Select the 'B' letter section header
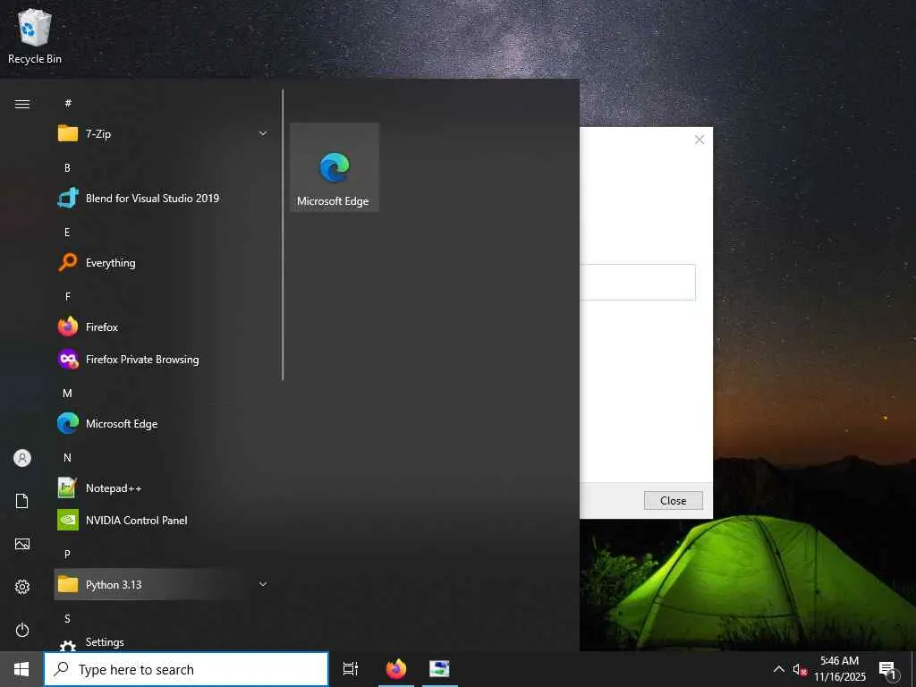Image resolution: width=916 pixels, height=687 pixels. tap(67, 167)
